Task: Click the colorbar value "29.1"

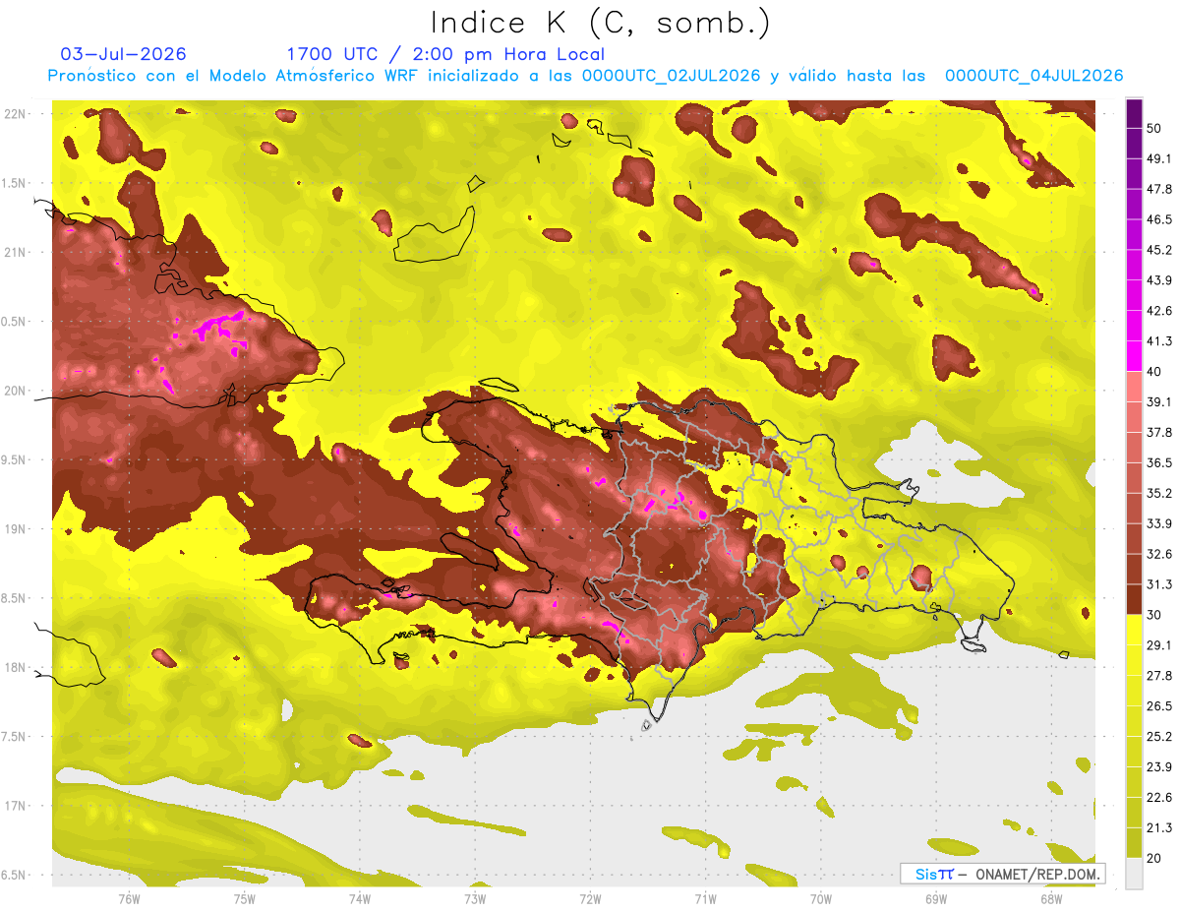Action: point(1159,644)
